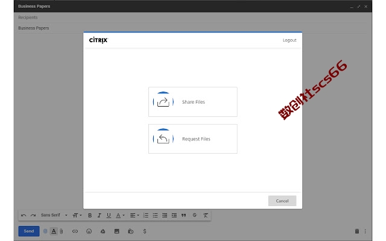Open the Sans Serif font dropdown
This screenshot has height=241, width=386.
click(x=54, y=215)
